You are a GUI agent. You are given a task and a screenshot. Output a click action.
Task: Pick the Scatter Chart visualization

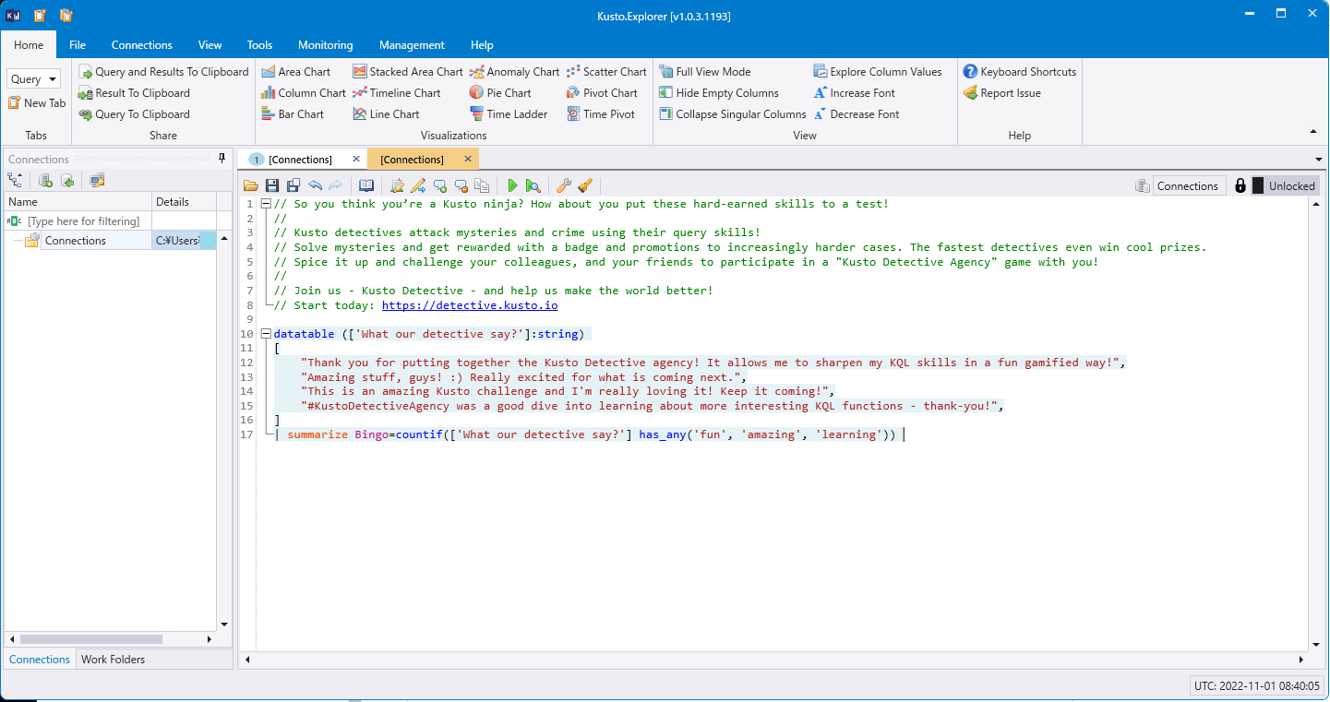point(605,71)
